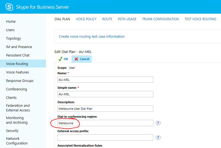
Task: Focus the Dial-in conferencing region field
Action: [105, 123]
